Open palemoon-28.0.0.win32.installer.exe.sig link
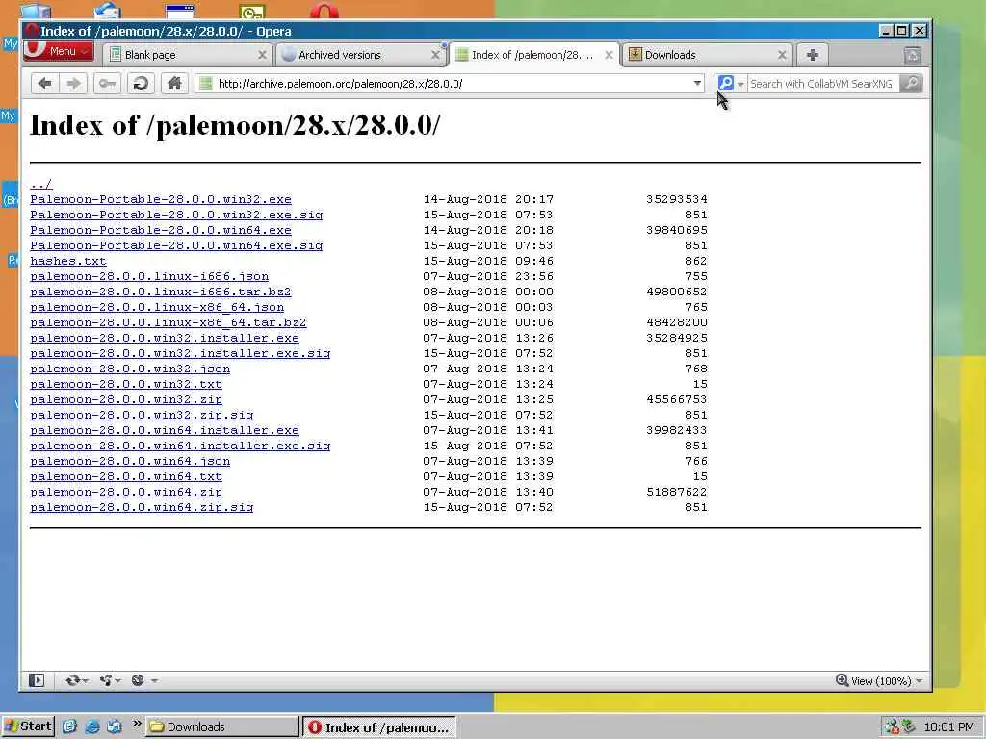 (180, 353)
